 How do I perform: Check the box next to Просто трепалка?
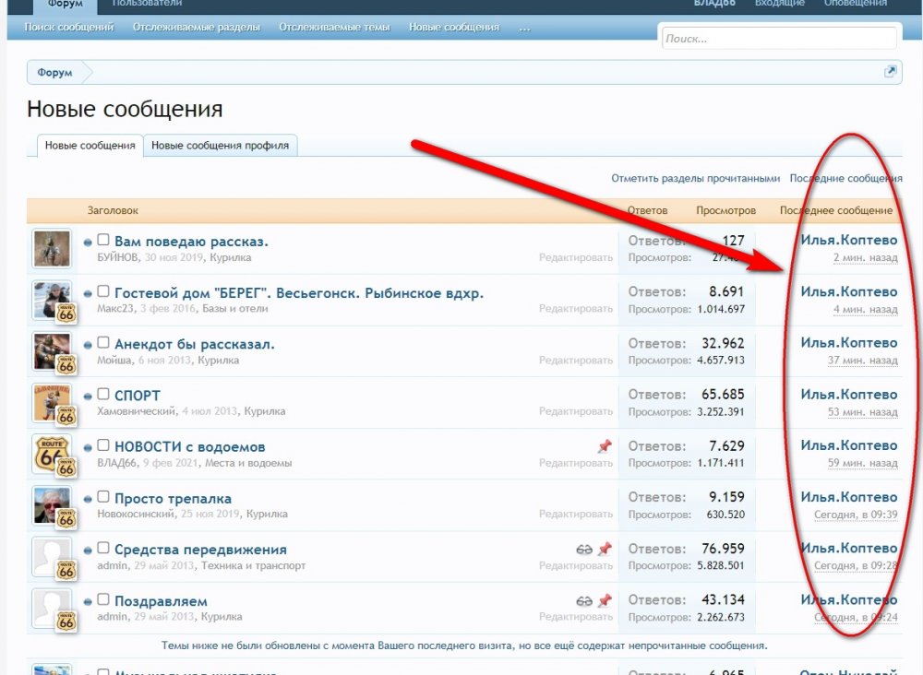pos(103,497)
